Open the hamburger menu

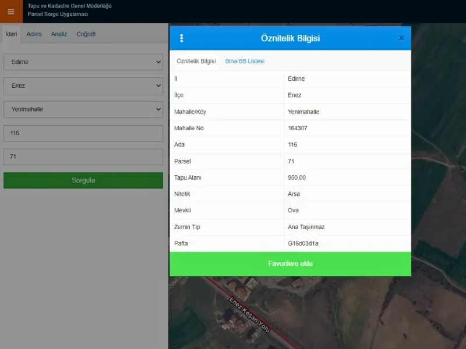pyautogui.click(x=11, y=12)
